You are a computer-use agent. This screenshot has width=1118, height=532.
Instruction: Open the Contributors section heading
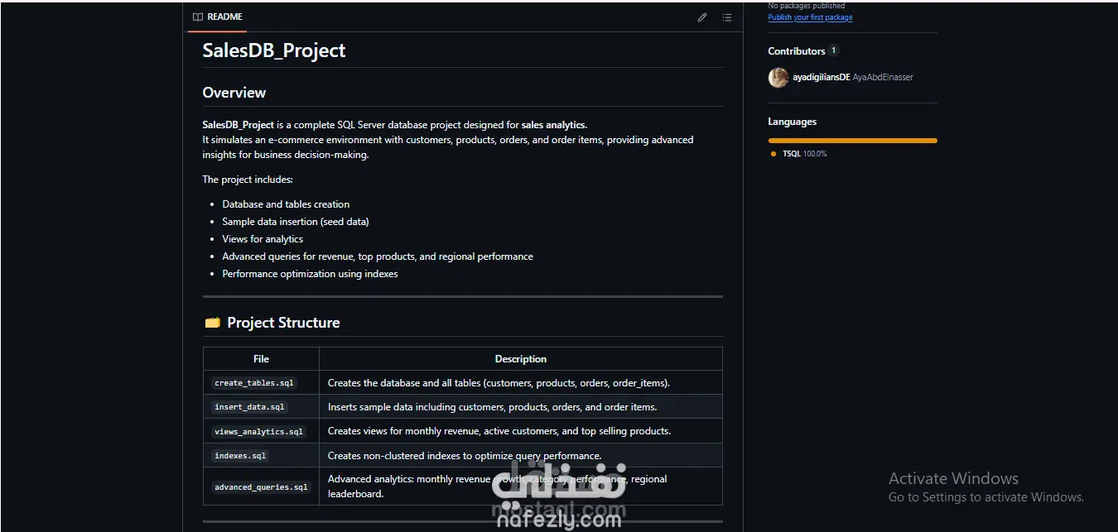click(797, 51)
